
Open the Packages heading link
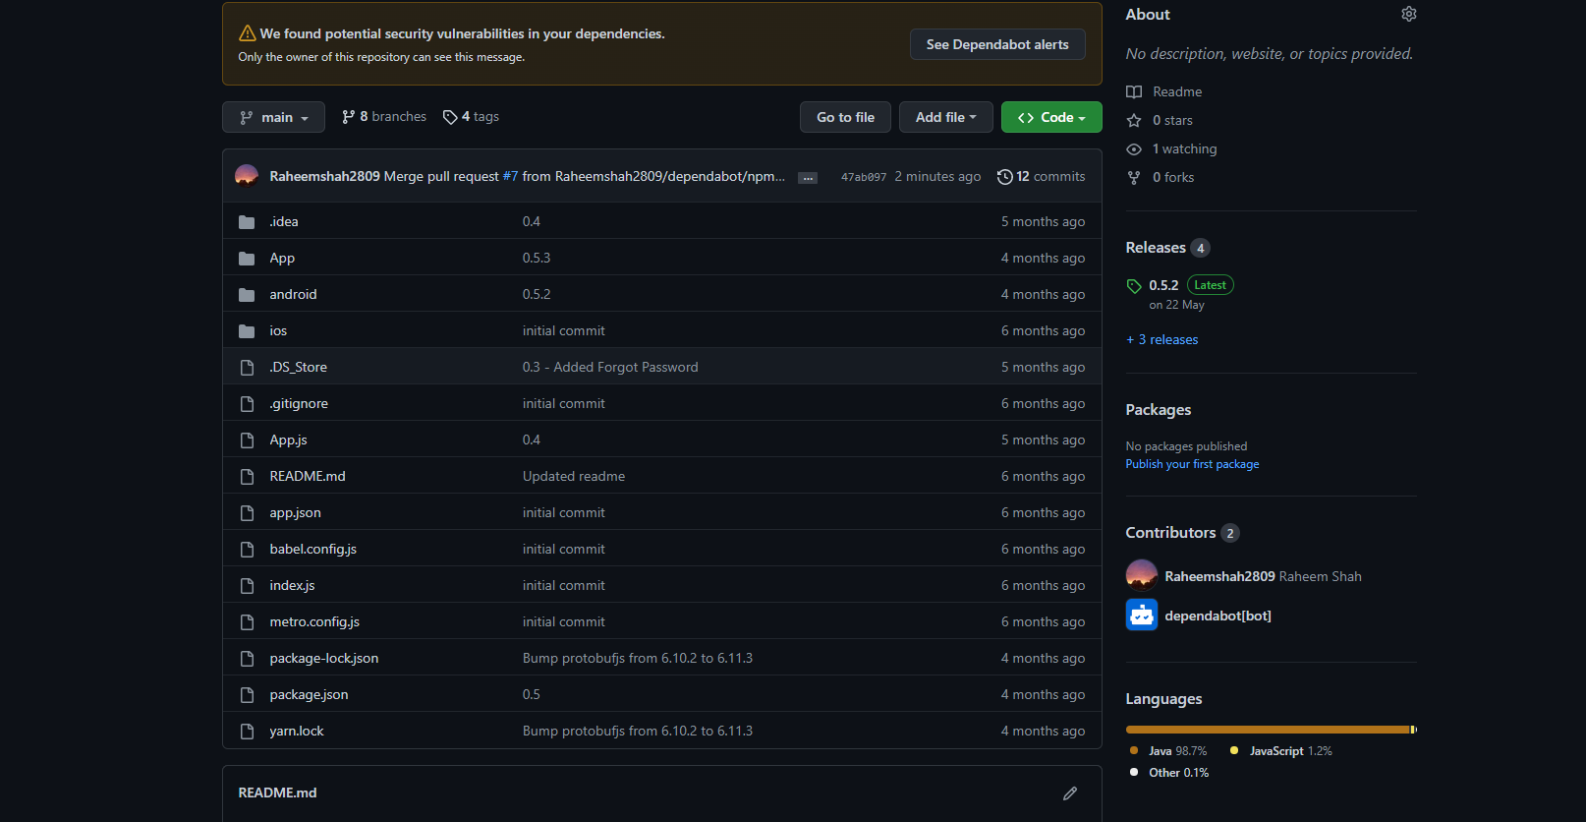[x=1159, y=410]
